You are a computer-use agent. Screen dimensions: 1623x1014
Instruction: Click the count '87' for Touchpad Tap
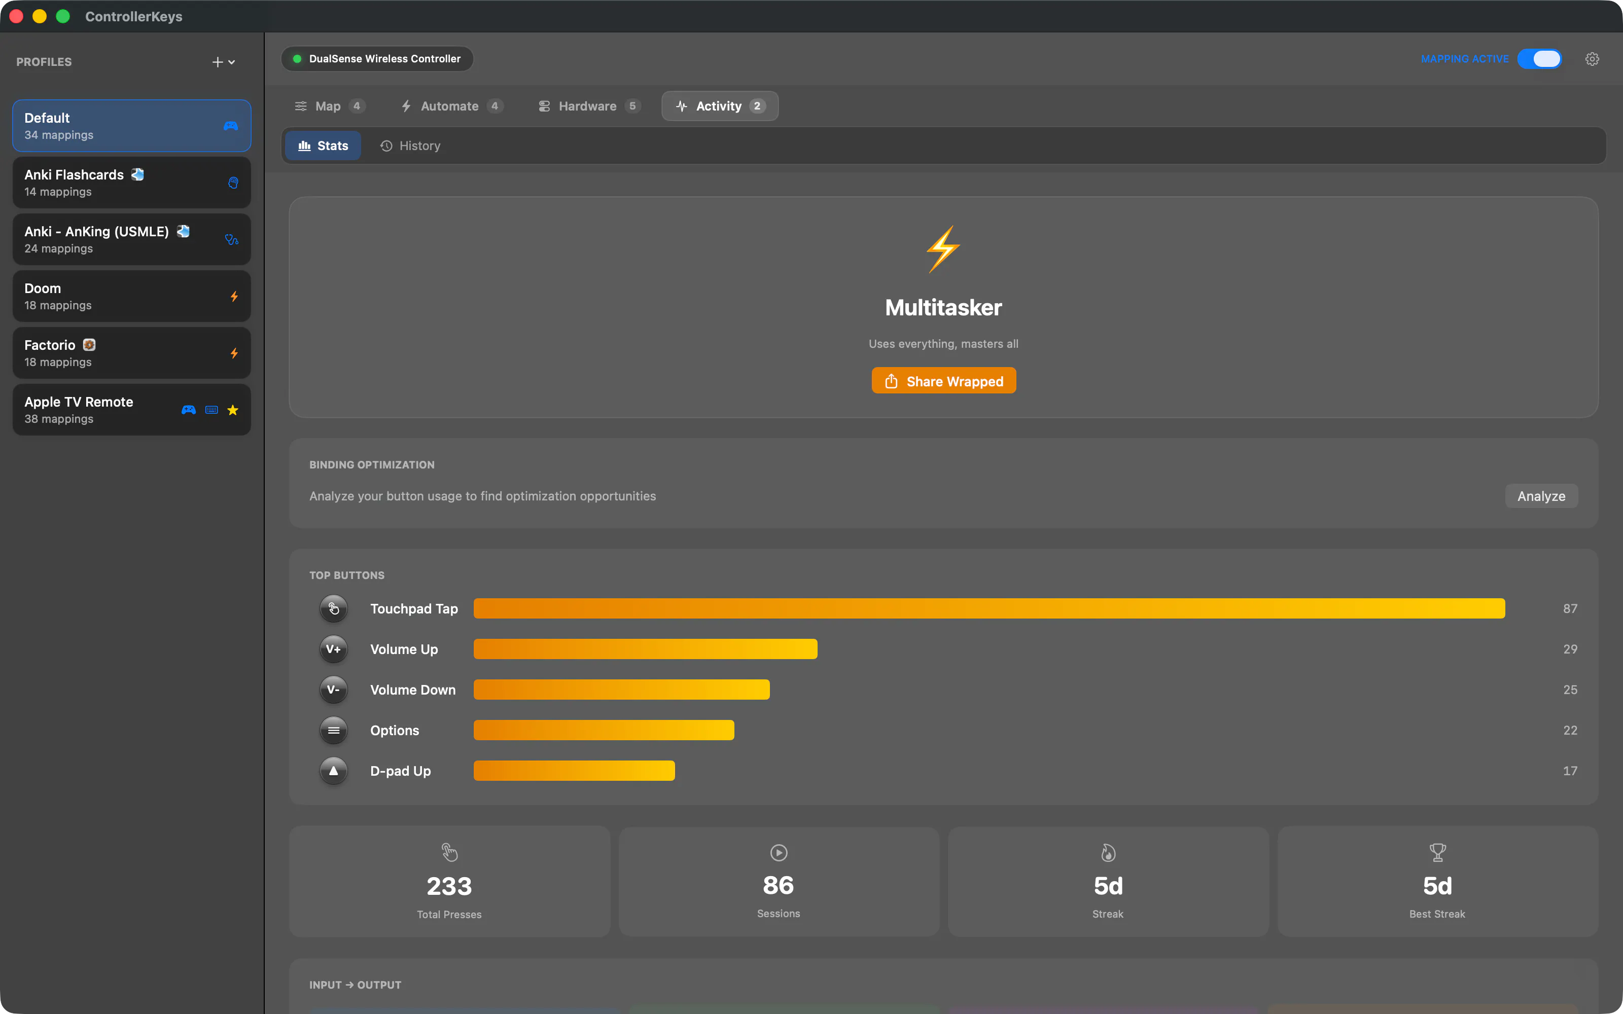click(1570, 608)
